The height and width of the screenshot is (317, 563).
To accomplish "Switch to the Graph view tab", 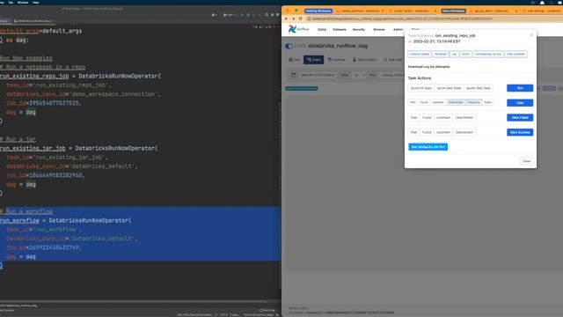I will 313,60.
